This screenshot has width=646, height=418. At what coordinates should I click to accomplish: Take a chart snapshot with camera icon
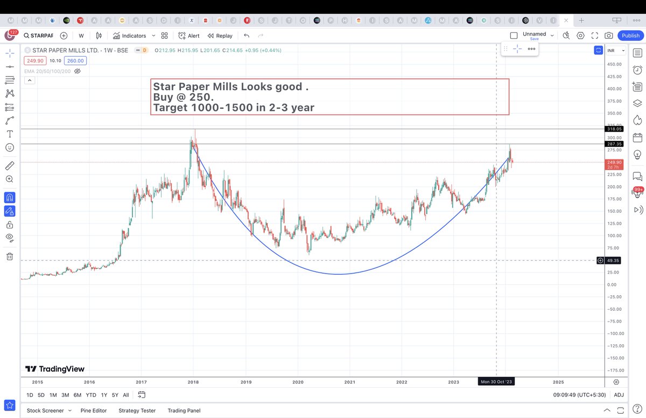pyautogui.click(x=608, y=36)
